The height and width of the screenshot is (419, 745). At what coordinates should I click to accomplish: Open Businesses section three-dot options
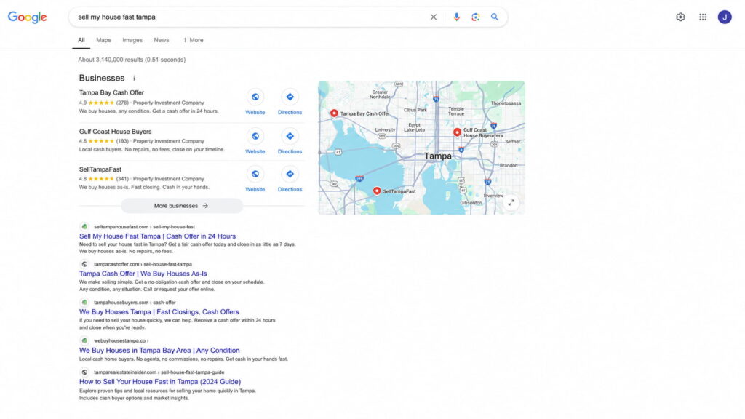pyautogui.click(x=134, y=78)
